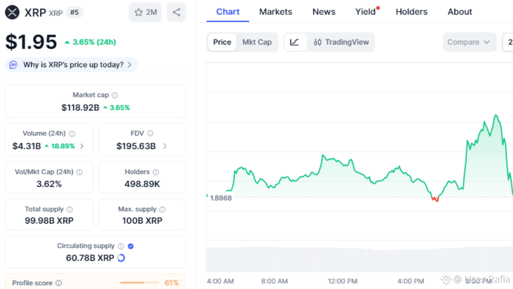Viewport: 513px width, 289px height.
Task: Open the Holders tab
Action: (x=412, y=12)
